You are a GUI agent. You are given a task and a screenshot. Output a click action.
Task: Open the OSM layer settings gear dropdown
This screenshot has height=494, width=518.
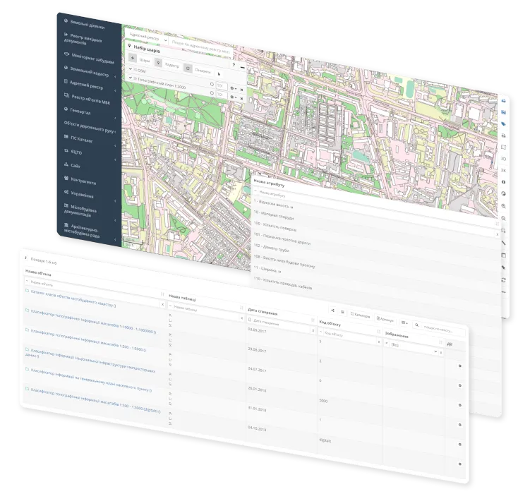233,88
